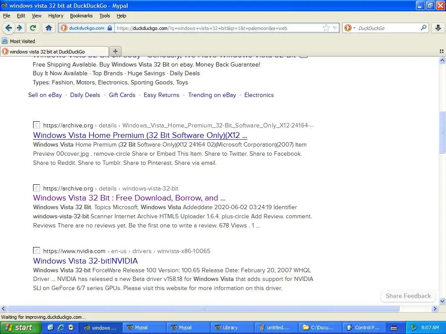446x334 pixels.
Task: Open the History menu
Action: pyautogui.click(x=56, y=16)
